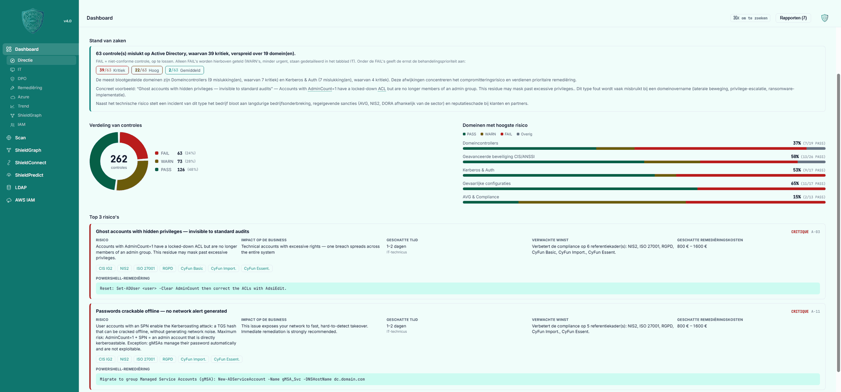Click the AWS IAM cloud icon

point(9,200)
